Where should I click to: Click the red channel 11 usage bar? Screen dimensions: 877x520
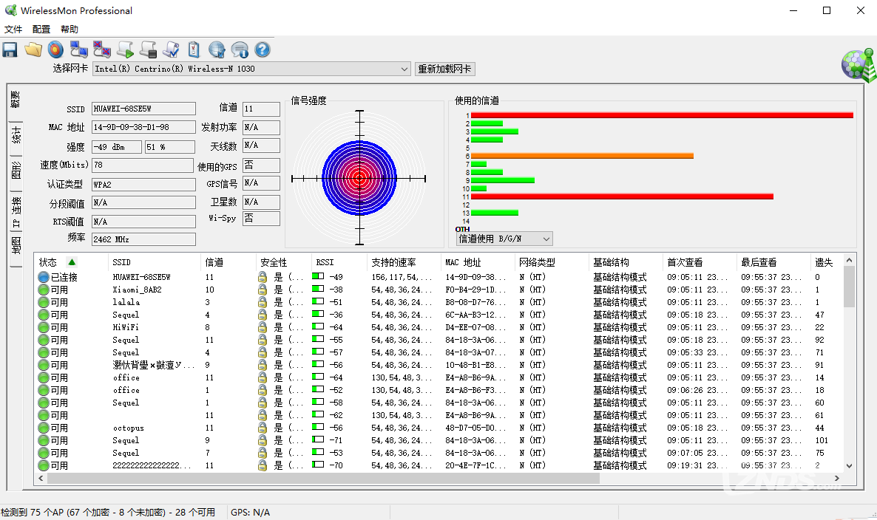point(622,196)
